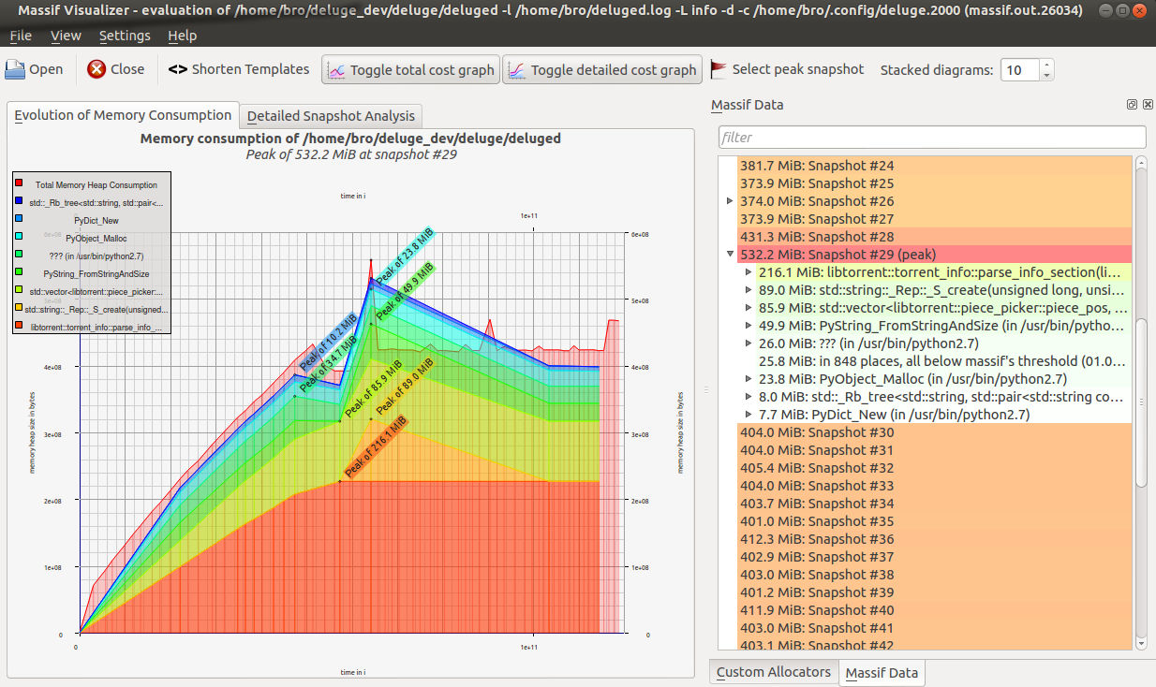
Task: Increase the stacked diagrams count
Action: click(x=1046, y=65)
